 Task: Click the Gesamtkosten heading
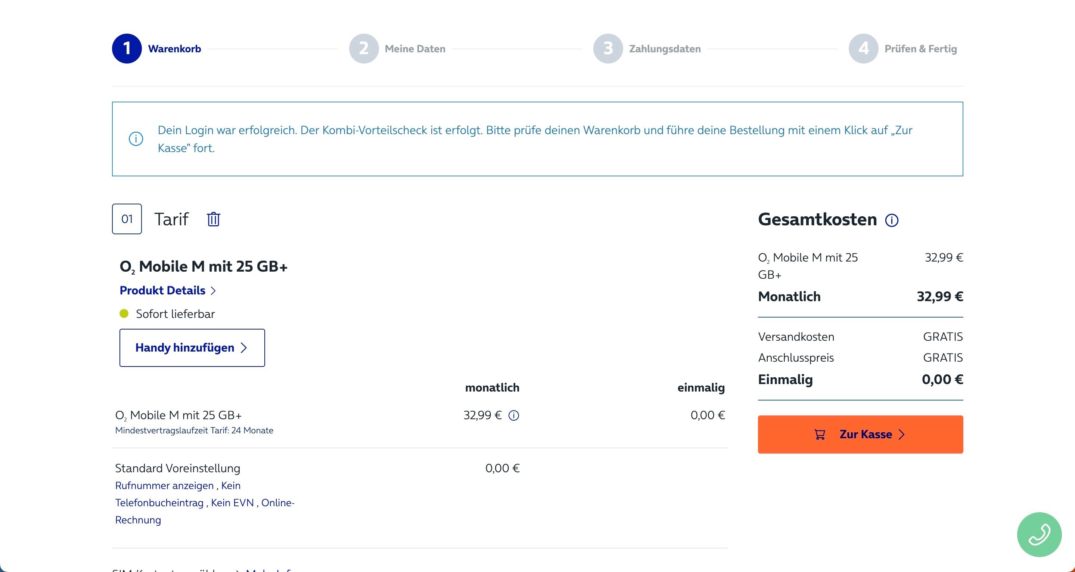[817, 220]
